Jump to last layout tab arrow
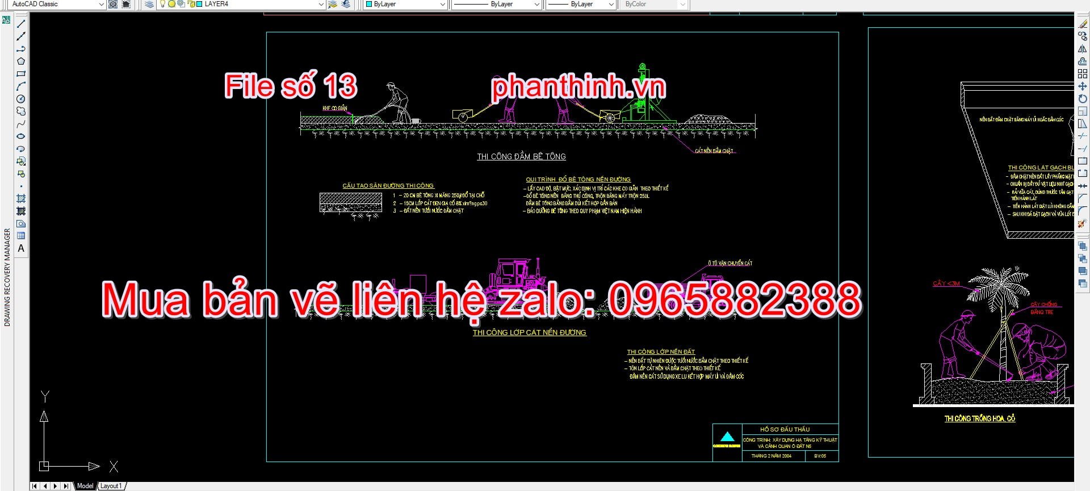 (x=66, y=486)
